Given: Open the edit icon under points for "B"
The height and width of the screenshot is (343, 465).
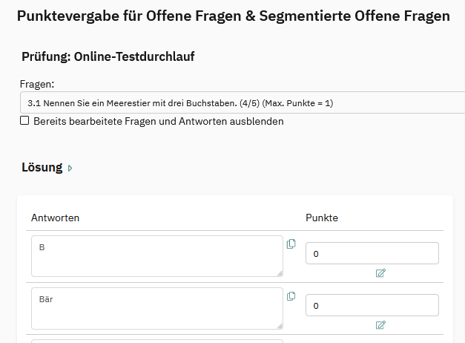Looking at the screenshot, I should click(x=380, y=273).
